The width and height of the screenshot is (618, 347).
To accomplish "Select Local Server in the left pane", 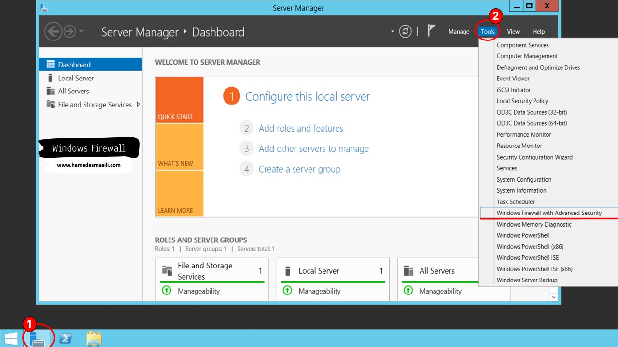I will point(91,78).
